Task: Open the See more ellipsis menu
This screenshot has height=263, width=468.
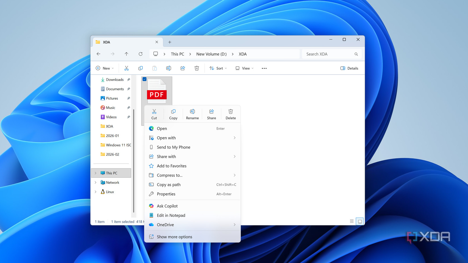Action: click(x=264, y=68)
